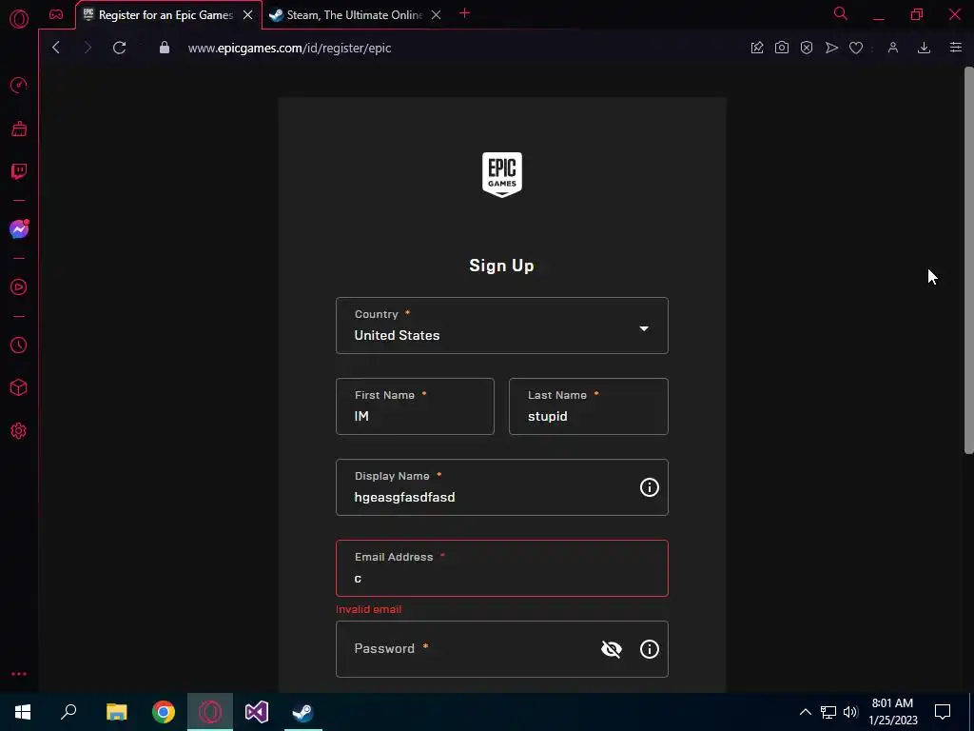Close the Epic Games tab

[x=248, y=15]
